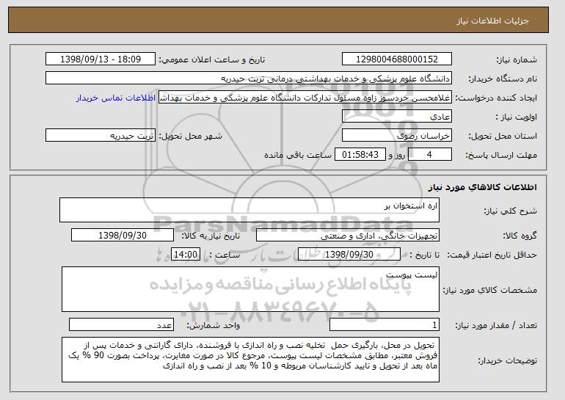
Task: Click the label تاریخ نیاز به کالا
Action: [x=211, y=236]
